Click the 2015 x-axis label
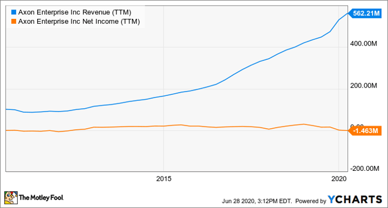This screenshot has width=388, height=208. [x=164, y=179]
